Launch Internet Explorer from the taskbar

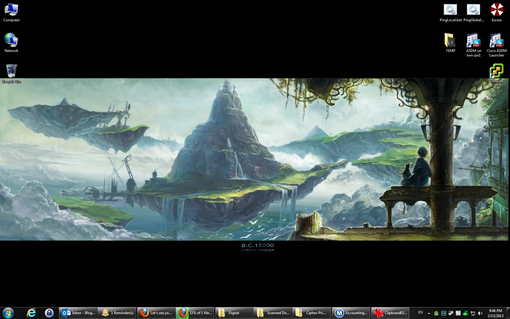pos(31,313)
